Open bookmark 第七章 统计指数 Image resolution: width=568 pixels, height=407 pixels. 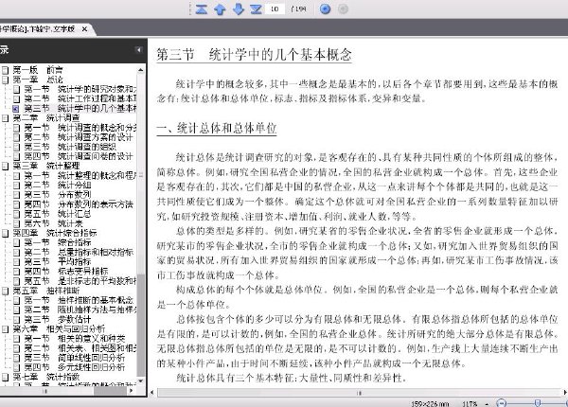pos(46,377)
